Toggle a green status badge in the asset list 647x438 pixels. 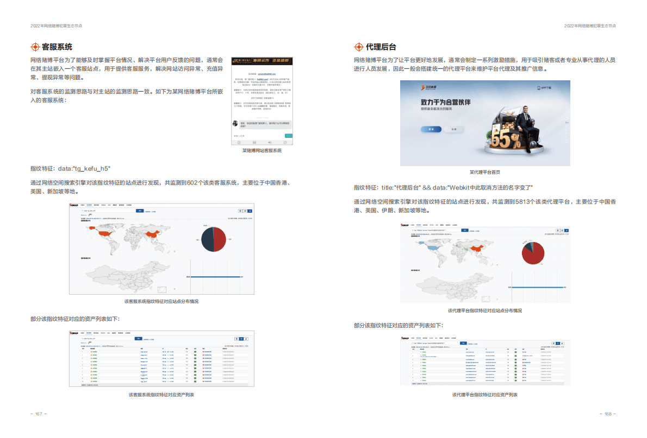(195, 351)
